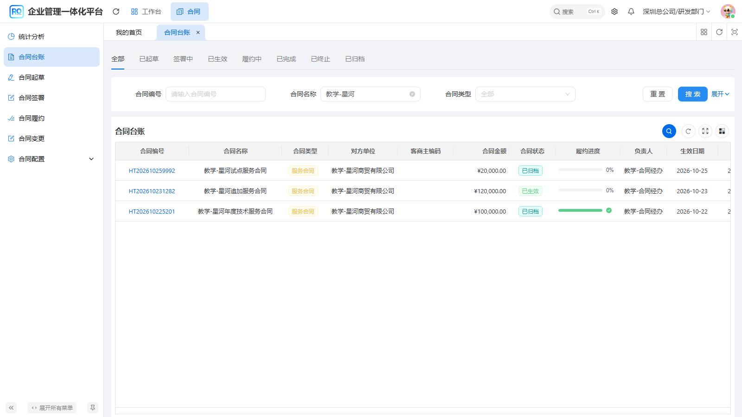Open the 合同类型 dropdown
Viewport: 742px width, 417px height.
point(525,94)
